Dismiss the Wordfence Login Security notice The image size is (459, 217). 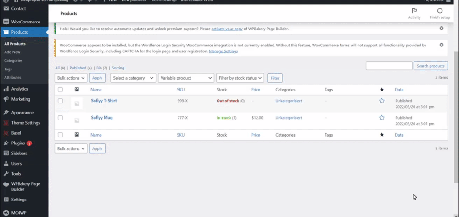(x=442, y=45)
